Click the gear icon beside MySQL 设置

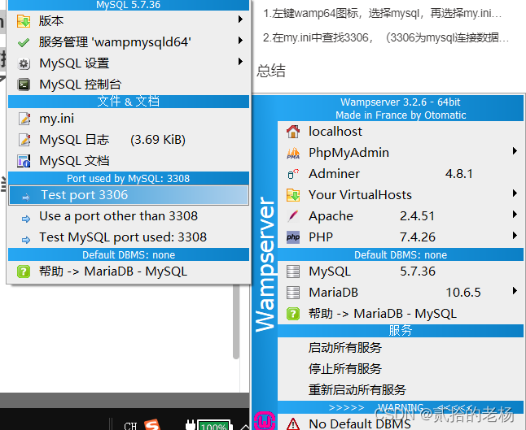pos(24,63)
